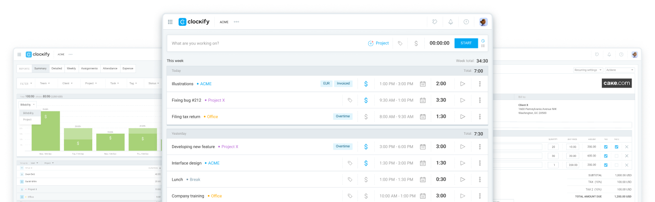
Task: Open the ACME workspace options ellipsis
Action: 236,22
